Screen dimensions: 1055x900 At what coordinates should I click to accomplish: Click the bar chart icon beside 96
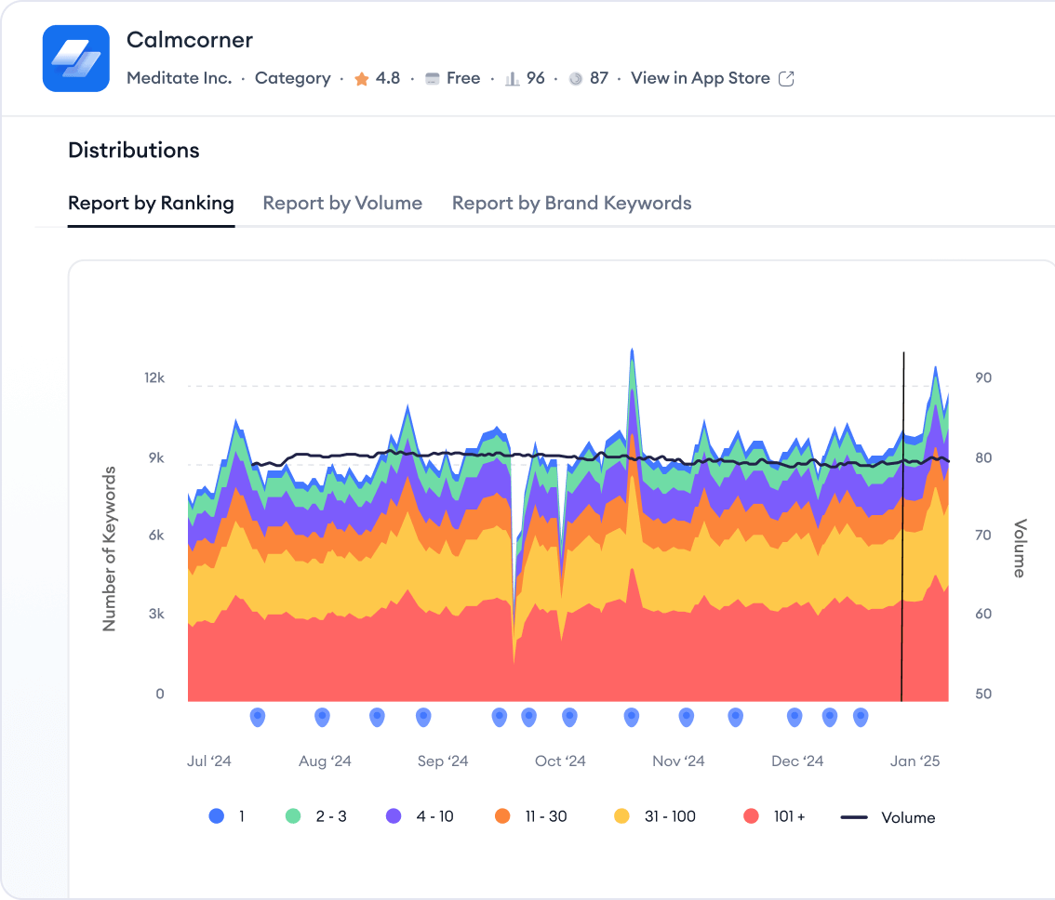pyautogui.click(x=512, y=79)
